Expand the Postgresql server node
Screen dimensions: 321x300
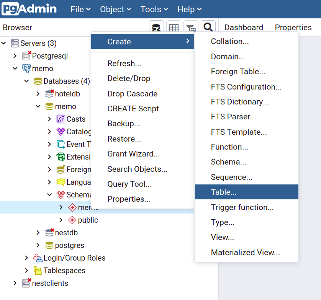tap(15, 56)
